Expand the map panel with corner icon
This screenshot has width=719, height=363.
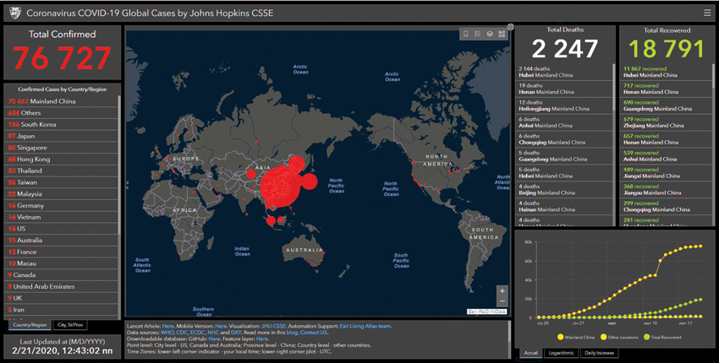pyautogui.click(x=510, y=27)
